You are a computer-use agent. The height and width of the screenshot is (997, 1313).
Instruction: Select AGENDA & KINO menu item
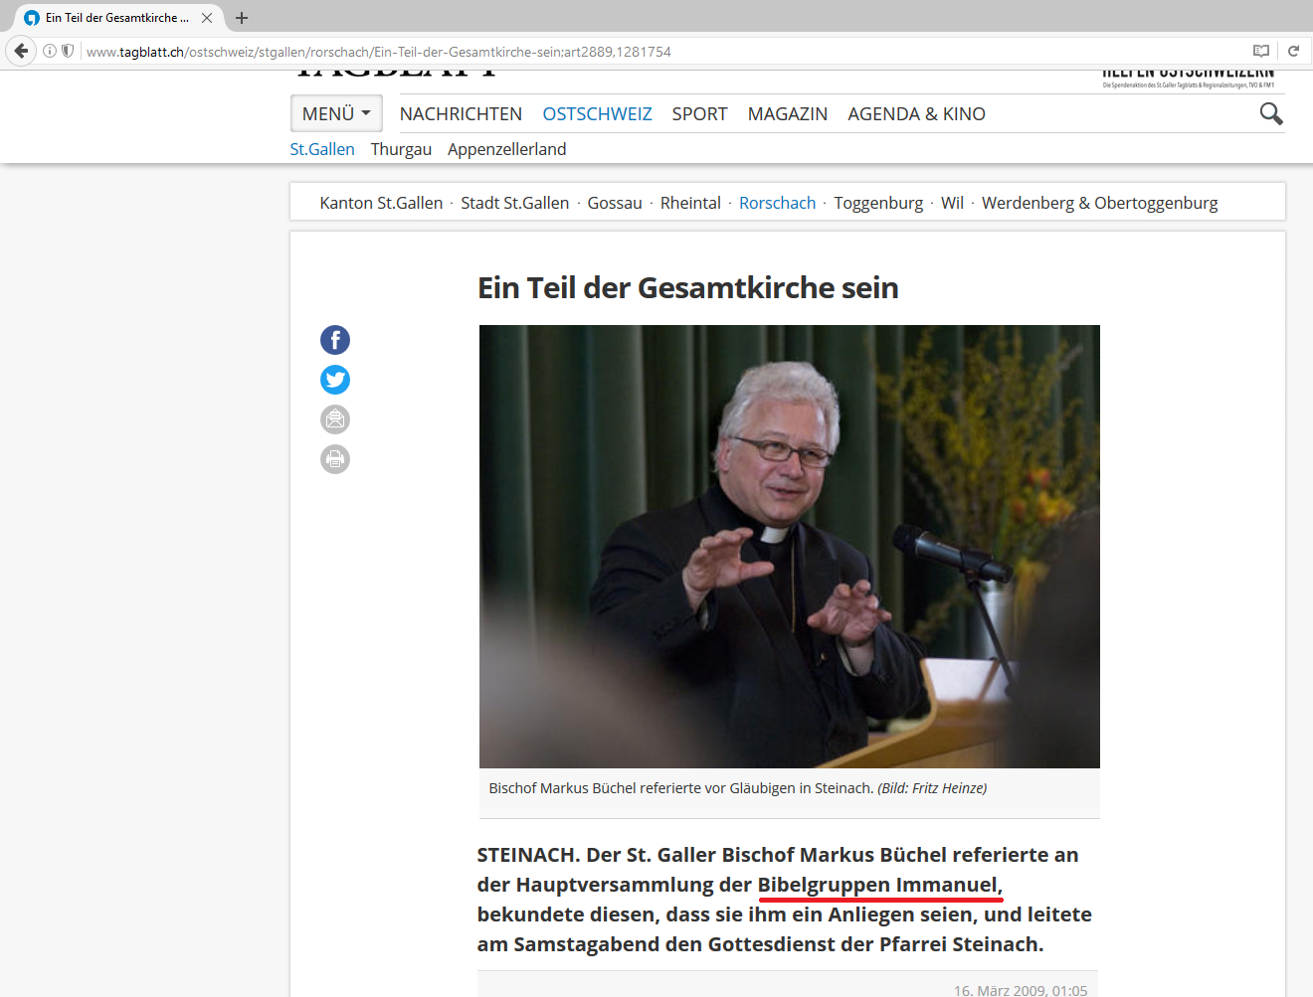click(916, 114)
